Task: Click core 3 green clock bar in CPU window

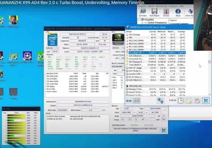Action: 11,120
